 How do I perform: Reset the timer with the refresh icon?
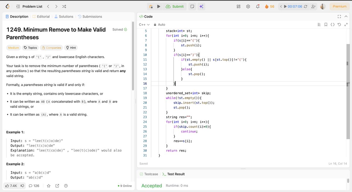click(306, 6)
